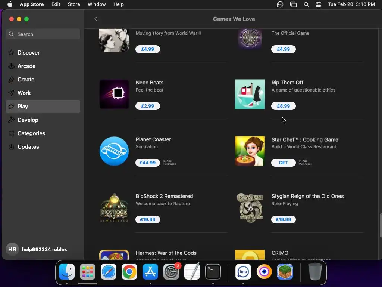Image resolution: width=382 pixels, height=287 pixels.
Task: Open TextEdit from the Dock
Action: (x=192, y=272)
